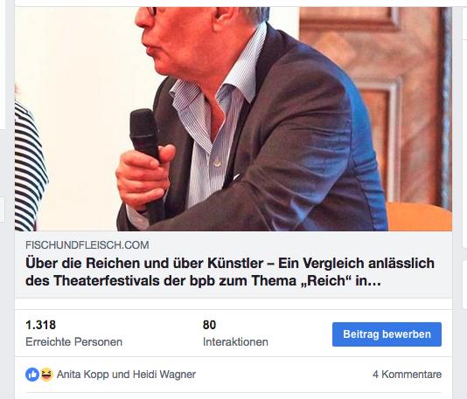View the 1.318 Erreichte Personen statistic
Viewport: 467px width, 399px height.
[73, 333]
